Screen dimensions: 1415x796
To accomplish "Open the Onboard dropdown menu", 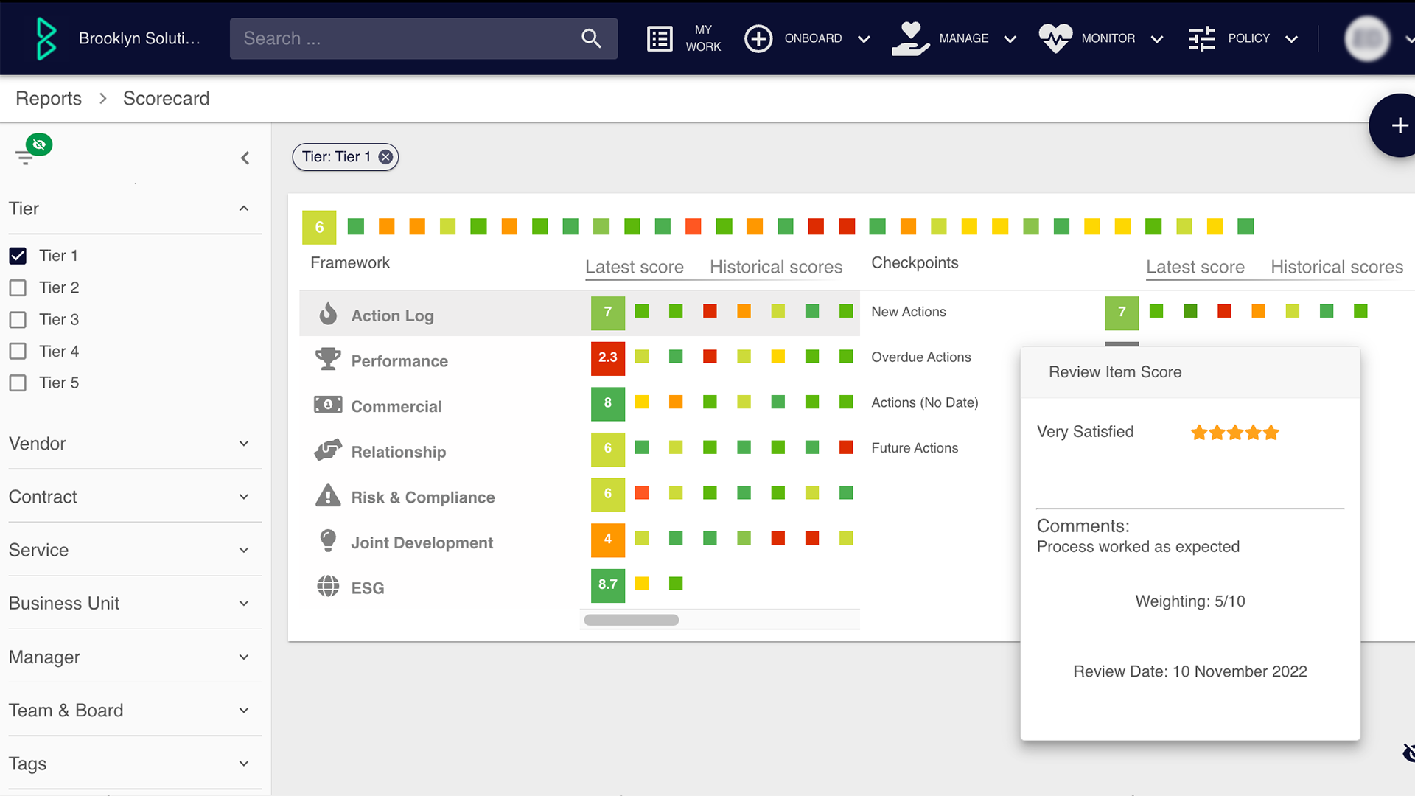I will click(x=864, y=39).
